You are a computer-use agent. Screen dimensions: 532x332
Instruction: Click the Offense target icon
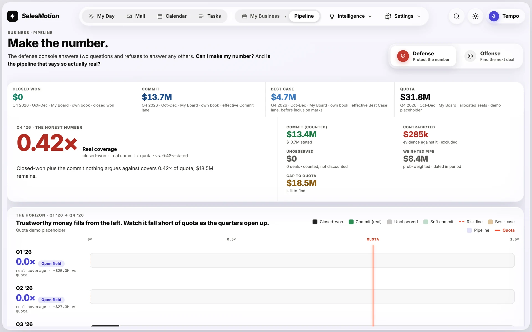[x=470, y=56]
